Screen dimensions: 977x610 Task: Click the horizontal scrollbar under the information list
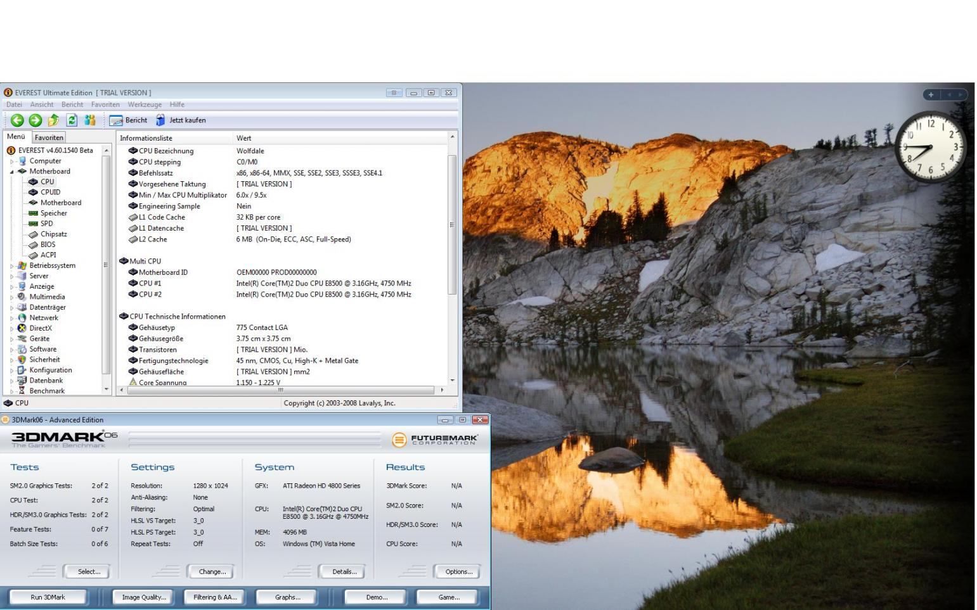tap(282, 390)
